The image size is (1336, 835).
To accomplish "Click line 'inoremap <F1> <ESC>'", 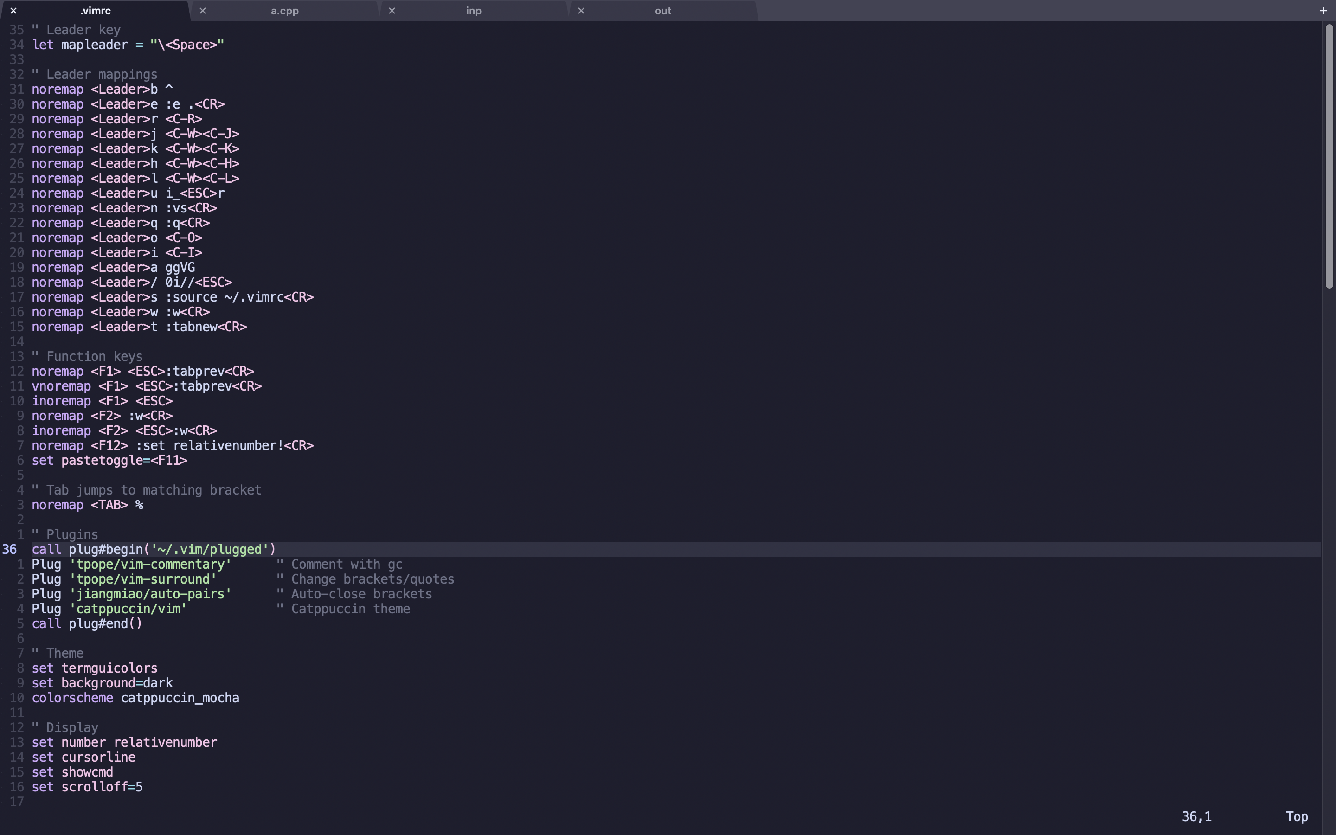I will [102, 401].
